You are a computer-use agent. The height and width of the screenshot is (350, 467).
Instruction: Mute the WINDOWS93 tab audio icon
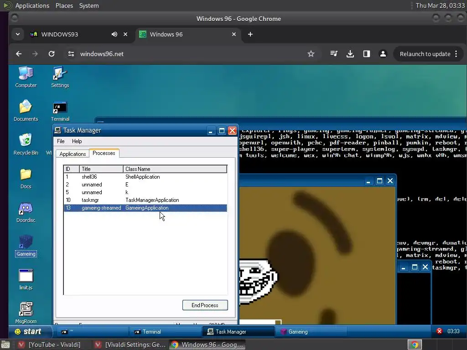(114, 34)
